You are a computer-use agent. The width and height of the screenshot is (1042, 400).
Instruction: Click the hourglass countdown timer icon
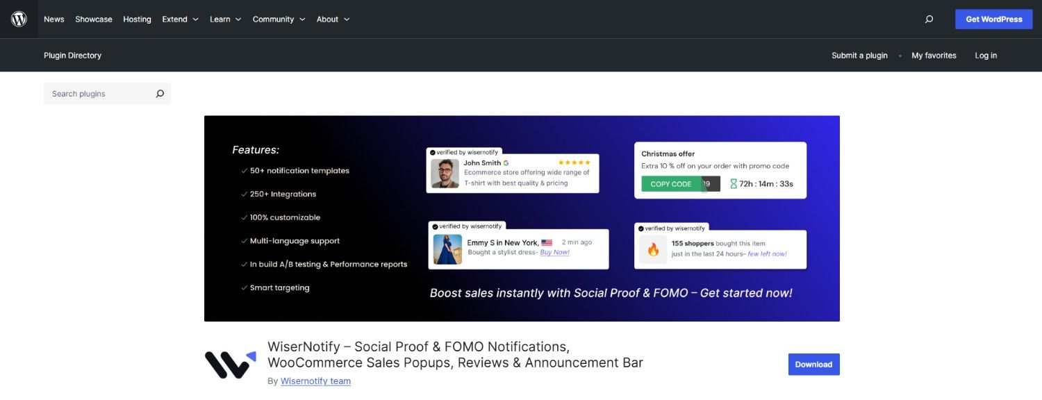734,184
